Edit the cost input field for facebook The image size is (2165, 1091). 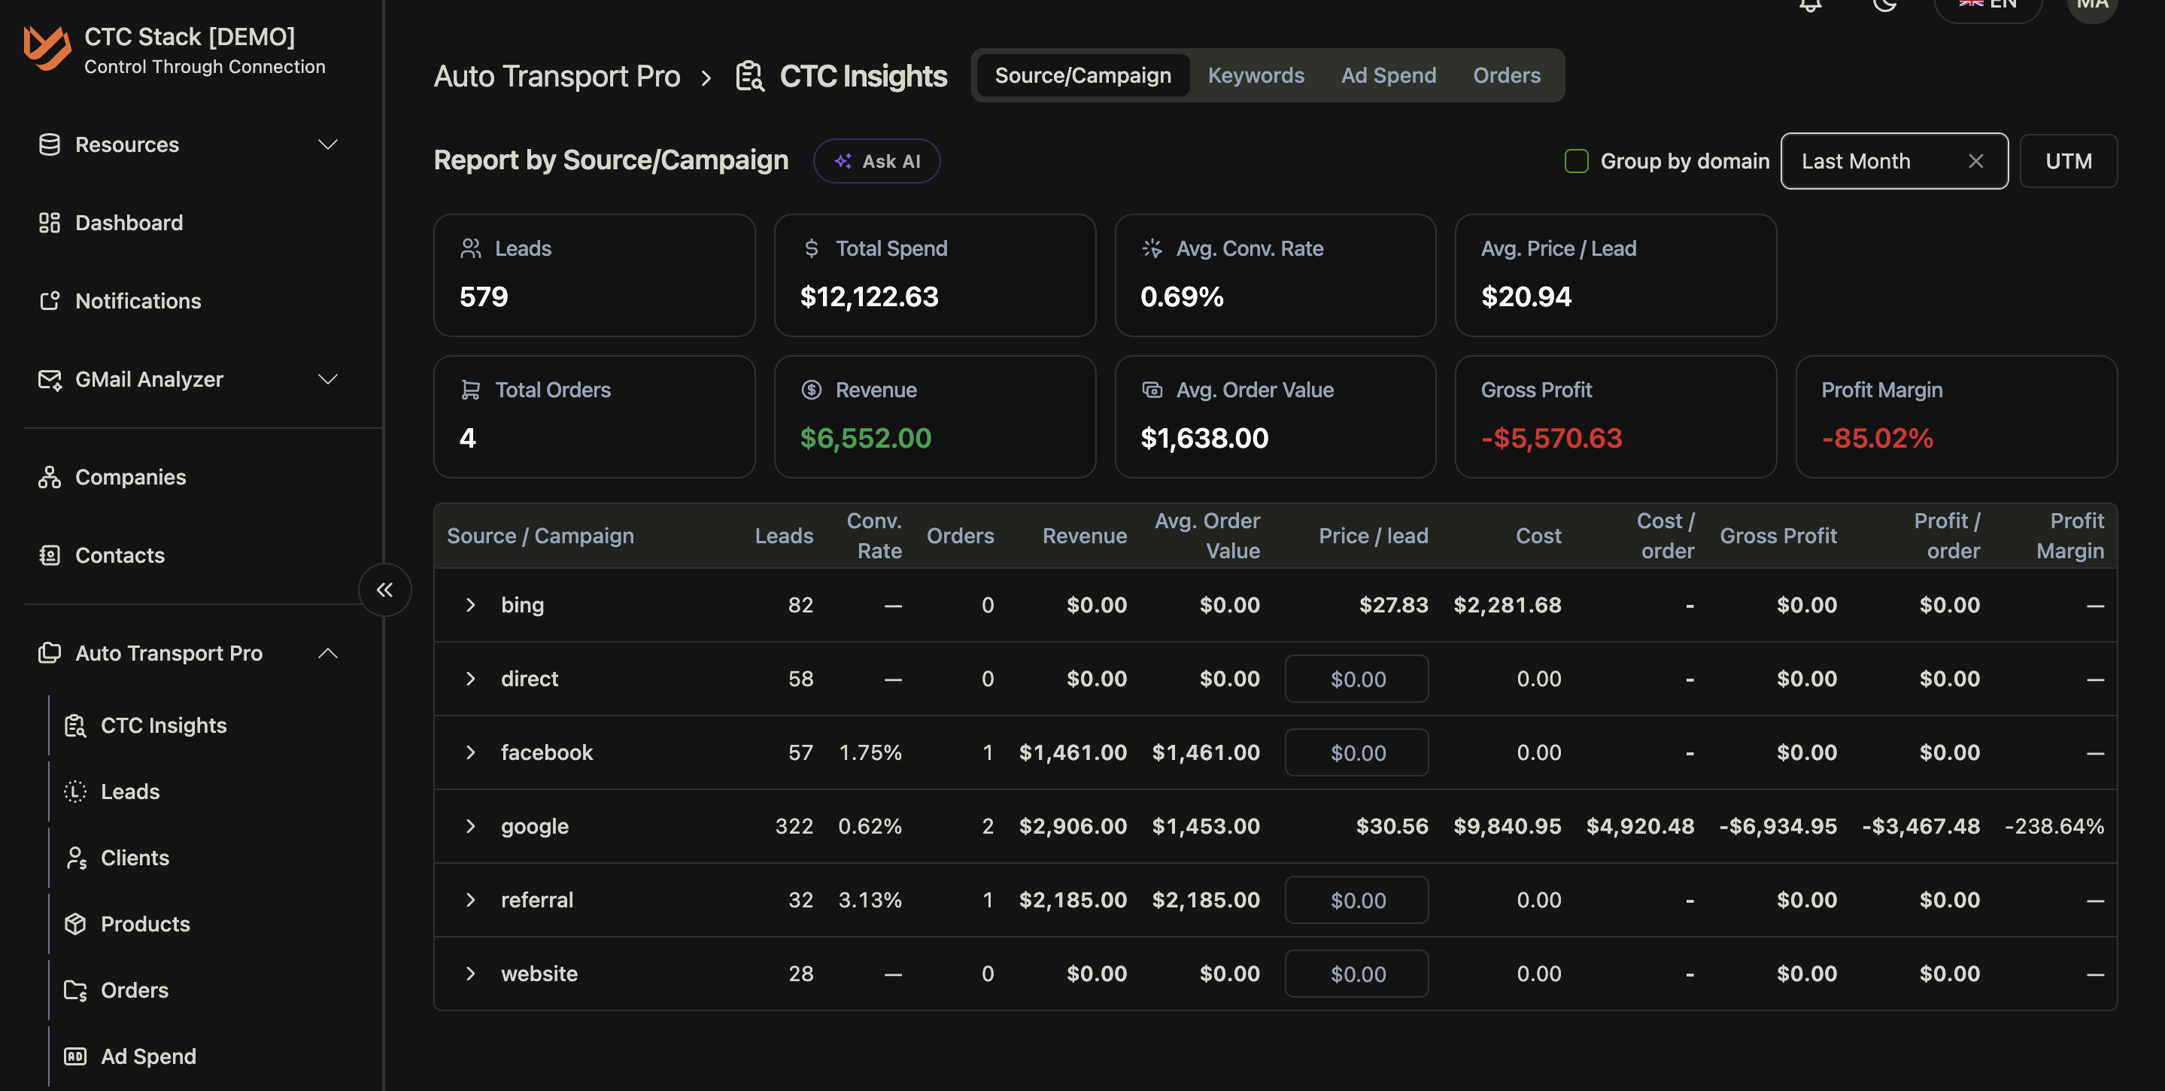click(x=1356, y=752)
